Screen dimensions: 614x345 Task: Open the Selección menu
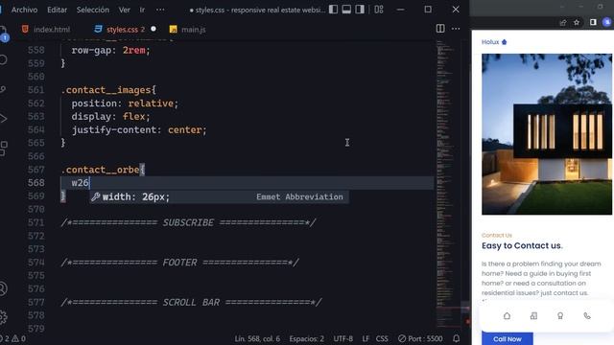(93, 10)
